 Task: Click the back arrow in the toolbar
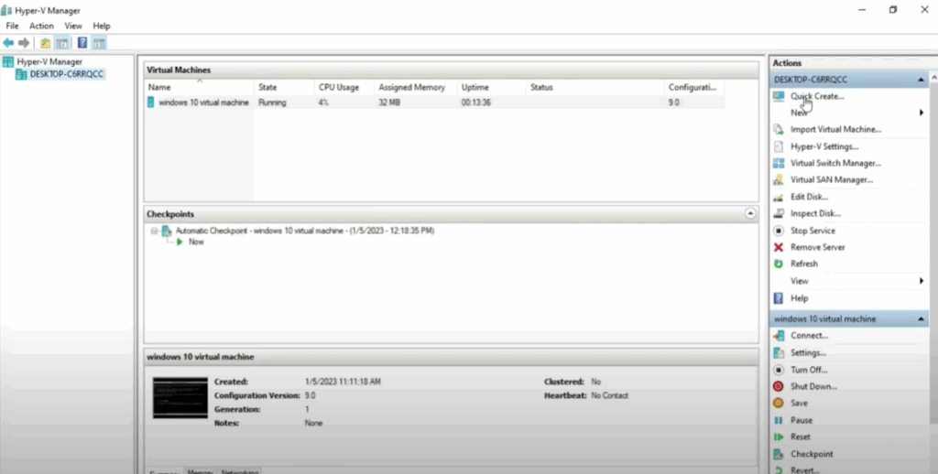point(8,43)
